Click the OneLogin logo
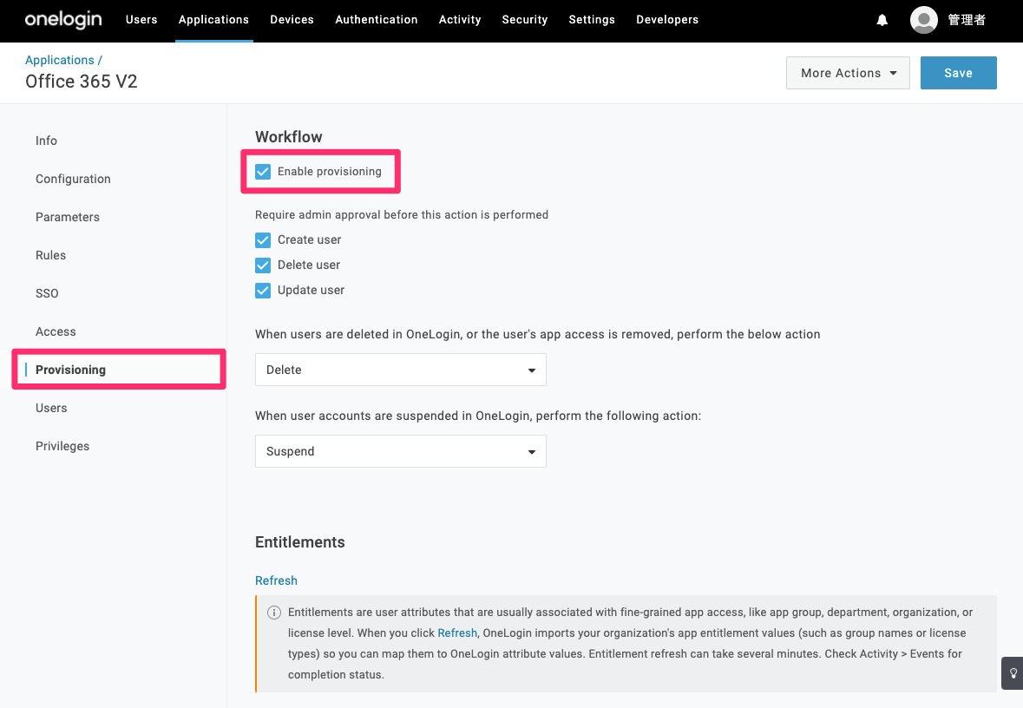 point(63,20)
